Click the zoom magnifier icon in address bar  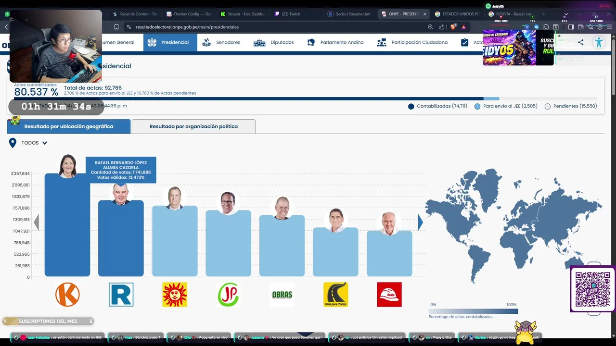tap(430, 27)
